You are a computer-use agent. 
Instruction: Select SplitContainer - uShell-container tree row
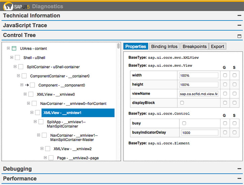tap(53, 67)
